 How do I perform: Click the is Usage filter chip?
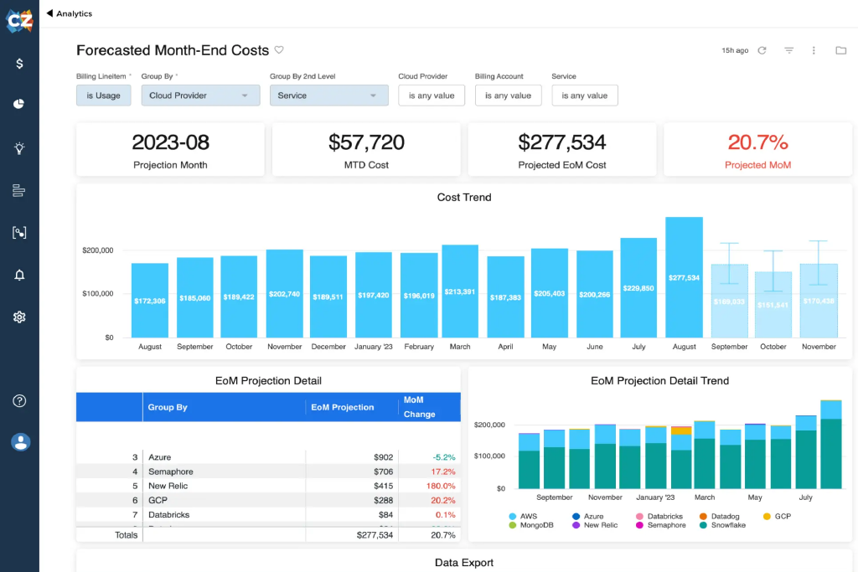coord(103,95)
